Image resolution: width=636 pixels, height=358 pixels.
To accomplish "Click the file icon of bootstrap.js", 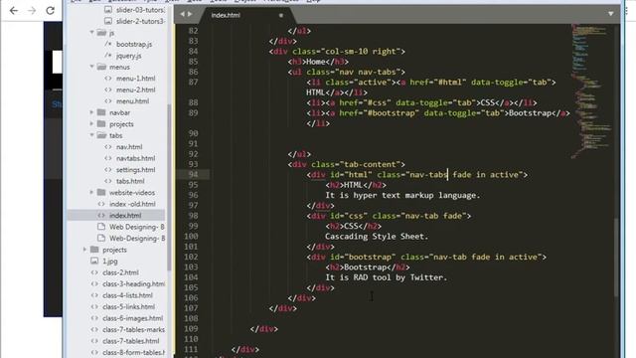I will click(108, 44).
